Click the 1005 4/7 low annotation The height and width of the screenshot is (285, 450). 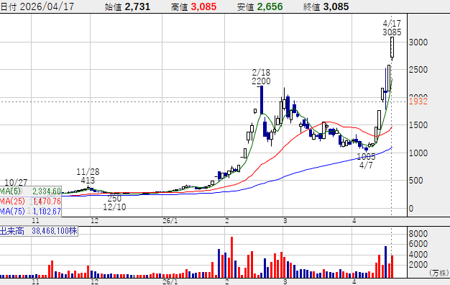click(x=366, y=161)
